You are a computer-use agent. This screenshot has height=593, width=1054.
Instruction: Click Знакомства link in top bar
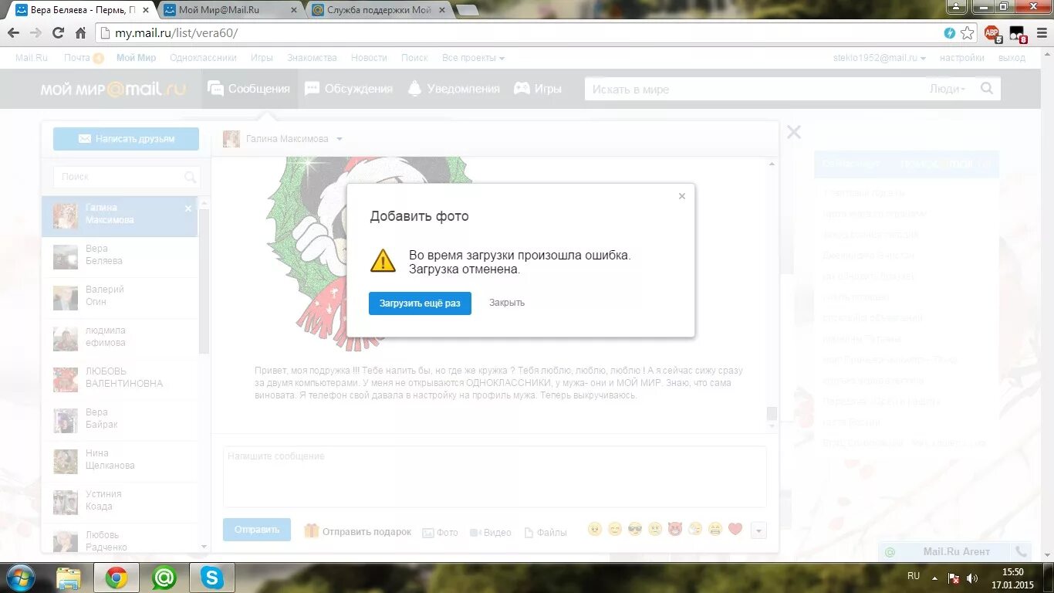click(x=312, y=58)
